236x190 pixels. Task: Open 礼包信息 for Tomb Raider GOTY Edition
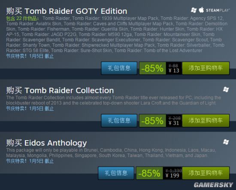click(119, 68)
